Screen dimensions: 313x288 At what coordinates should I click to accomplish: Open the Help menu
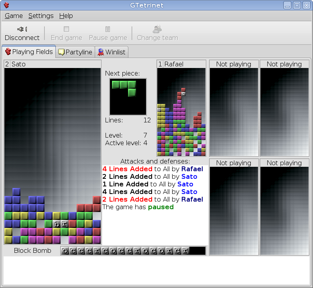(66, 16)
